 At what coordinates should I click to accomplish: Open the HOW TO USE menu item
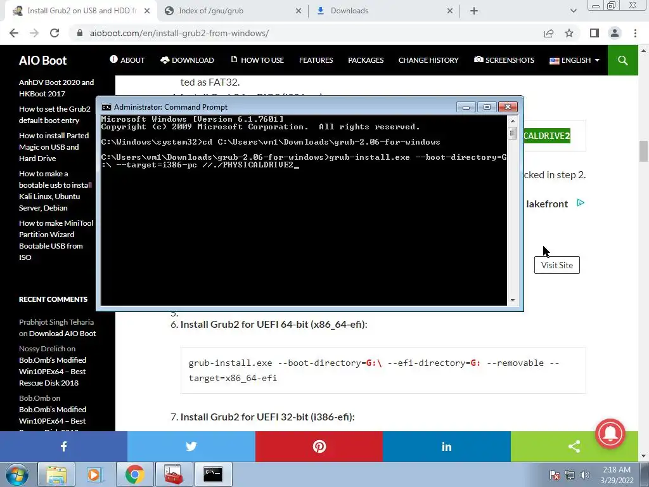click(x=257, y=60)
